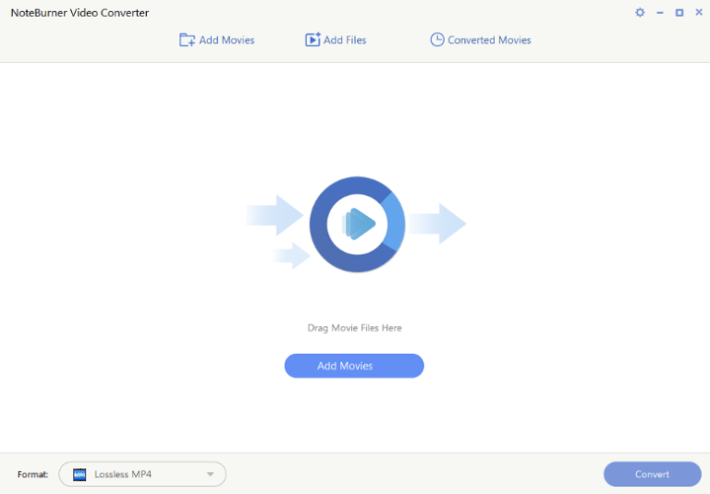
Task: Click the central play logo graphic
Action: click(x=357, y=224)
